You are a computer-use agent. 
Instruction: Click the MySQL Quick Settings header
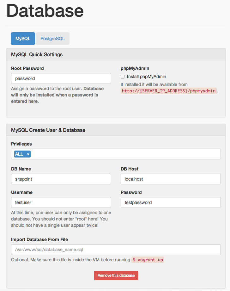[x=37, y=54]
